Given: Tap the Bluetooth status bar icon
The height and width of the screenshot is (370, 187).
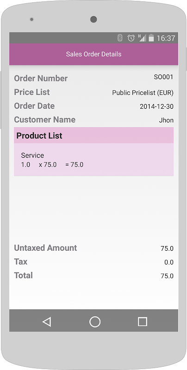Looking at the screenshot, I should tap(120, 38).
